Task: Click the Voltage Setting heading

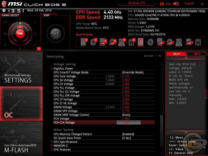Action: pyautogui.click(x=64, y=64)
